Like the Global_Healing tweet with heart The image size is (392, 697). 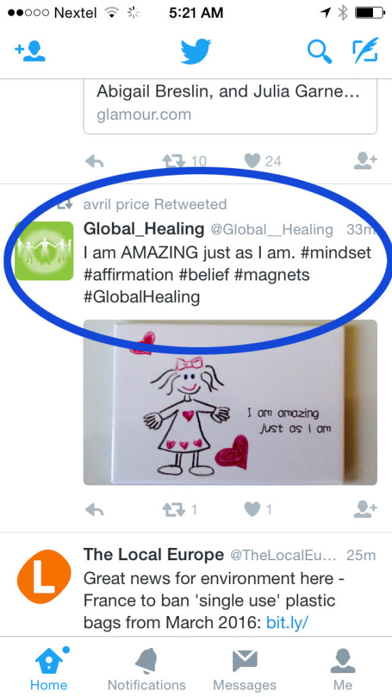(252, 509)
